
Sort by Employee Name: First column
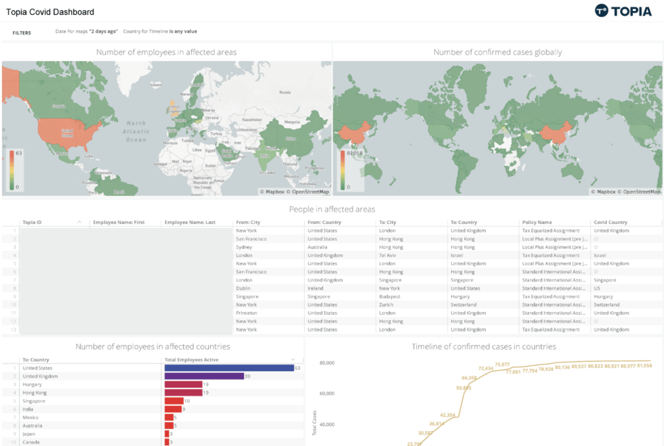coord(119,222)
